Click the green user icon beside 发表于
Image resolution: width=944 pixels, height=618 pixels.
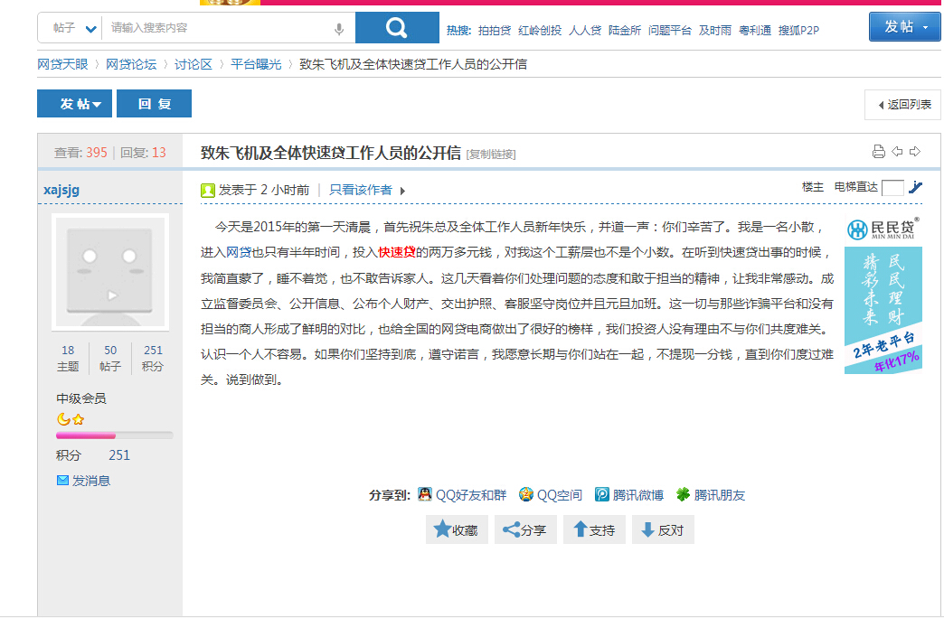(208, 191)
